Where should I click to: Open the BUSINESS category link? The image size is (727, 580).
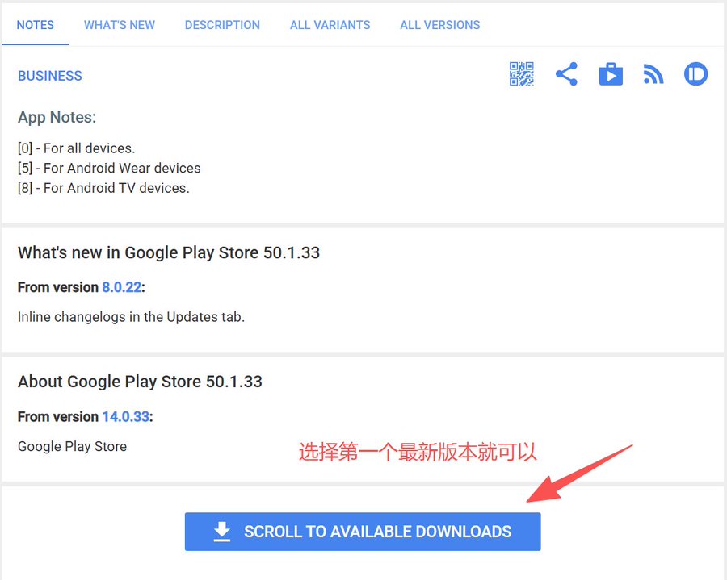click(50, 76)
